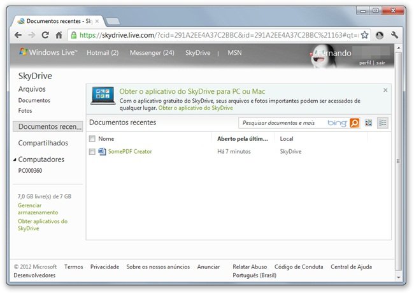Click the green padlock security icon
Image resolution: width=414 pixels, height=294 pixels.
click(74, 35)
